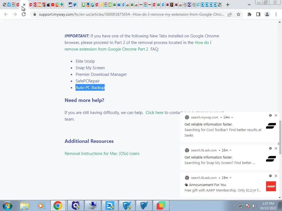
Task: Select highlighted 'Auto PC Backup' text
Action: [x=90, y=88]
